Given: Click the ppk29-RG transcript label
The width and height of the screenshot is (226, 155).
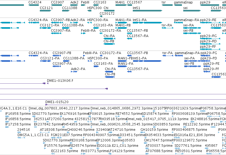Looking at the screenshot, I should 208,36.
